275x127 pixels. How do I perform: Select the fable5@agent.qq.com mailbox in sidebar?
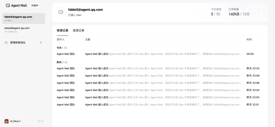click(24, 18)
